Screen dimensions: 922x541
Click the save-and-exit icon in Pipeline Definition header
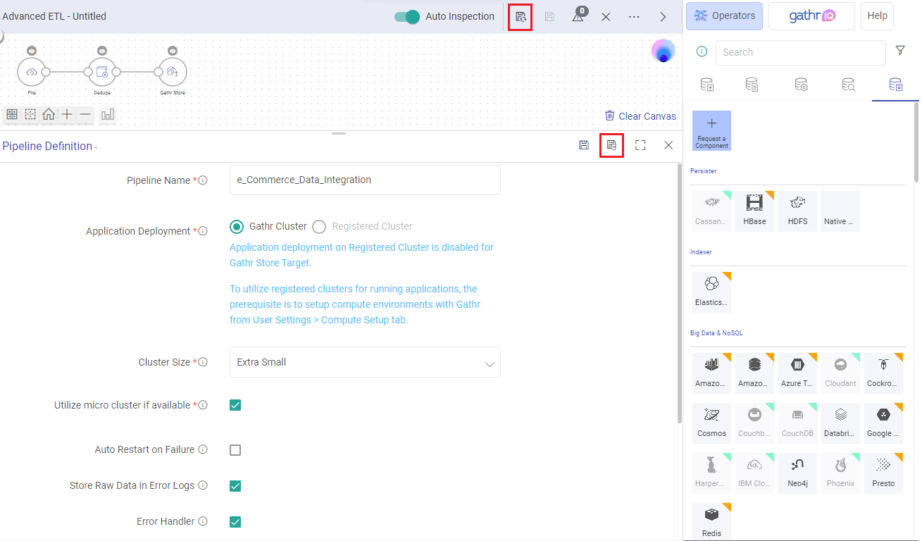tap(611, 145)
